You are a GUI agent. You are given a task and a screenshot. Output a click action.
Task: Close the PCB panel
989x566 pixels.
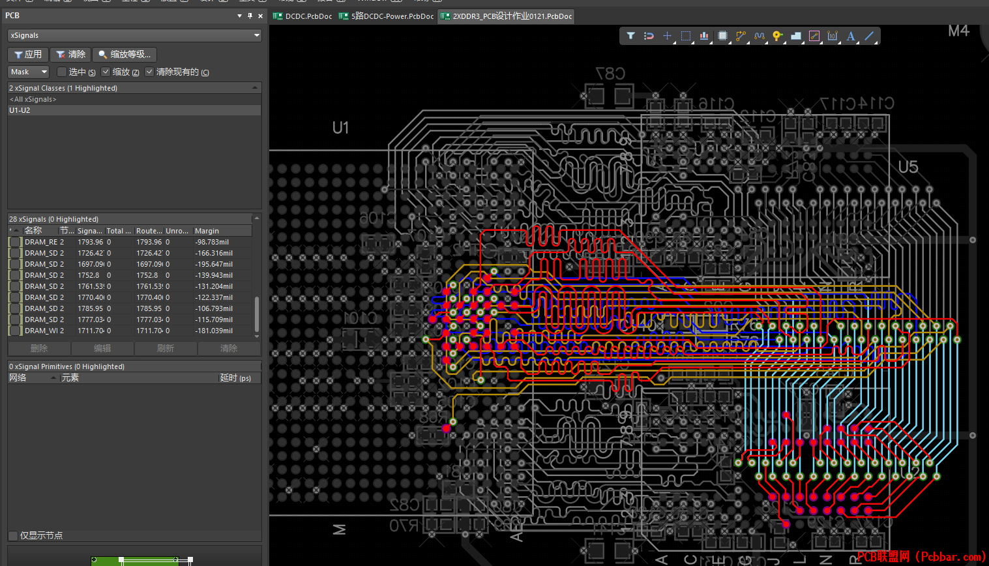pyautogui.click(x=260, y=16)
